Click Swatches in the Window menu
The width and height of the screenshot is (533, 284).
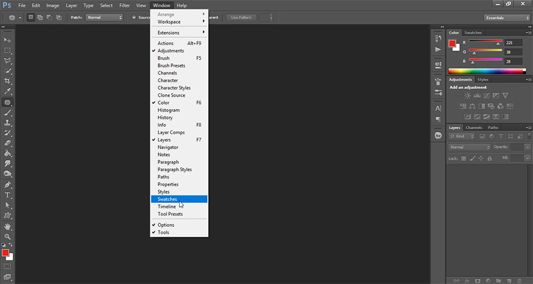pyautogui.click(x=168, y=199)
